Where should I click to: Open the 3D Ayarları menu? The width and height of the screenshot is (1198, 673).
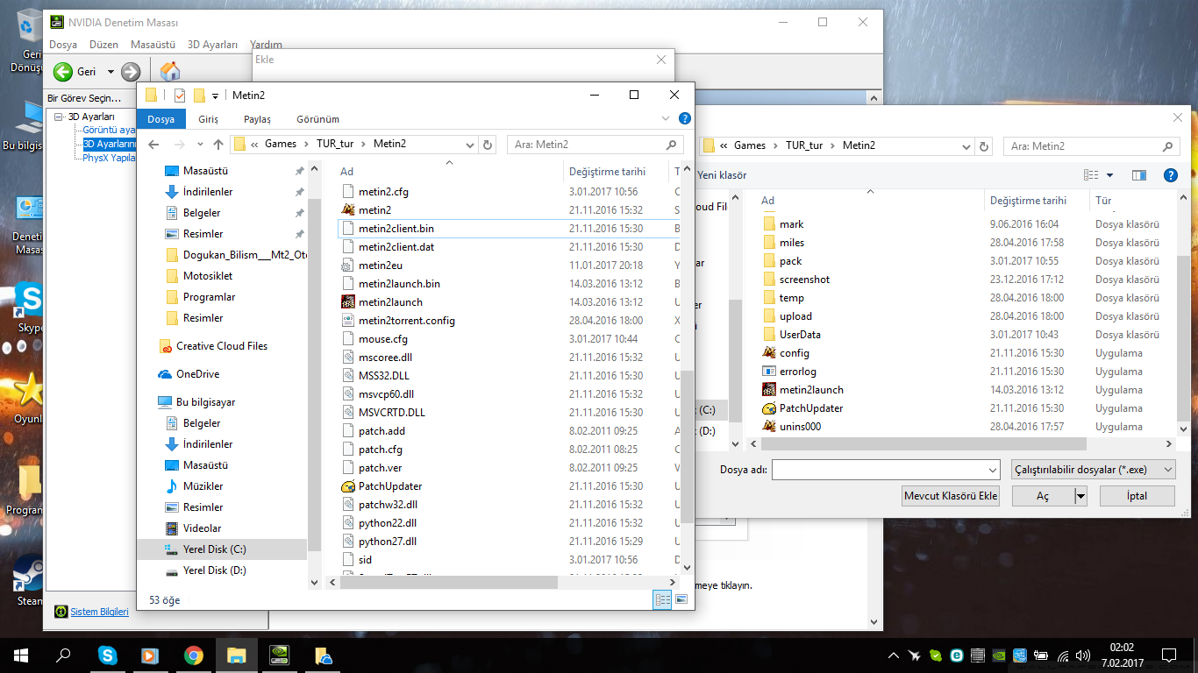pyautogui.click(x=212, y=45)
